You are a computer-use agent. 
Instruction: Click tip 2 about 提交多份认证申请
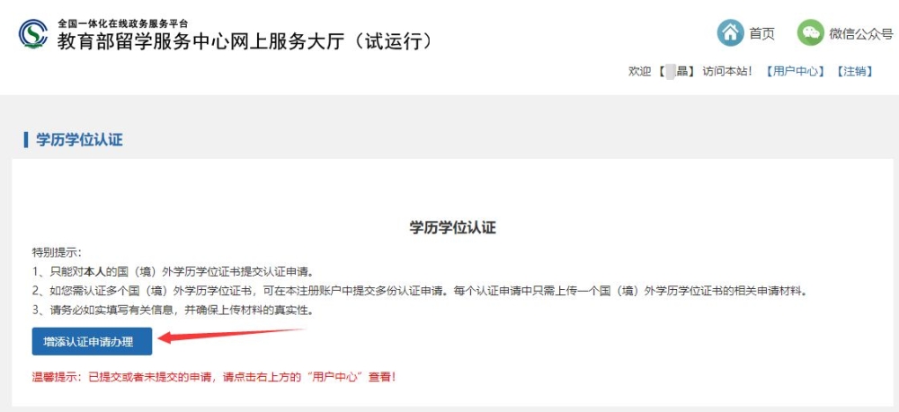tap(420, 291)
